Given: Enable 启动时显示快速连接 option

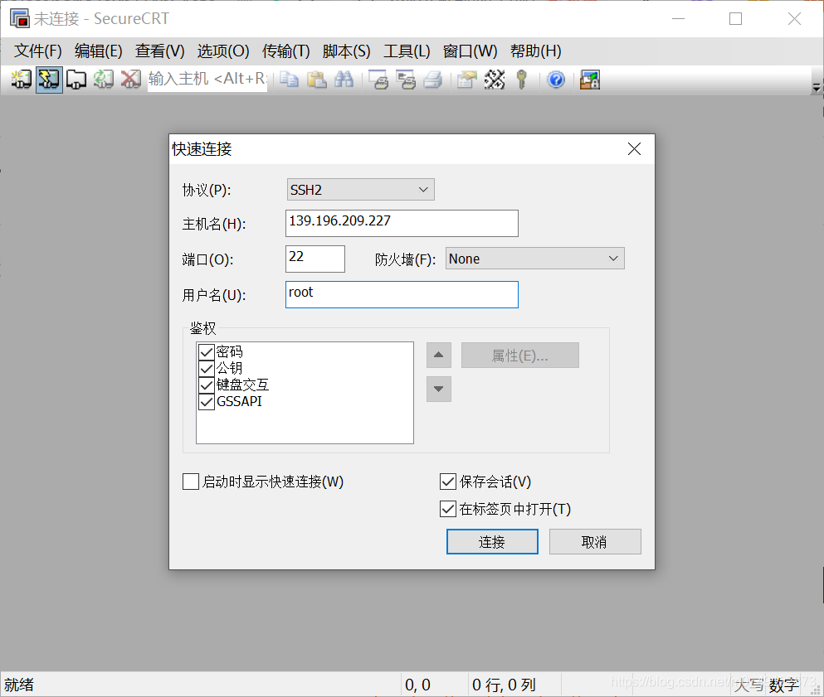Looking at the screenshot, I should pyautogui.click(x=190, y=482).
